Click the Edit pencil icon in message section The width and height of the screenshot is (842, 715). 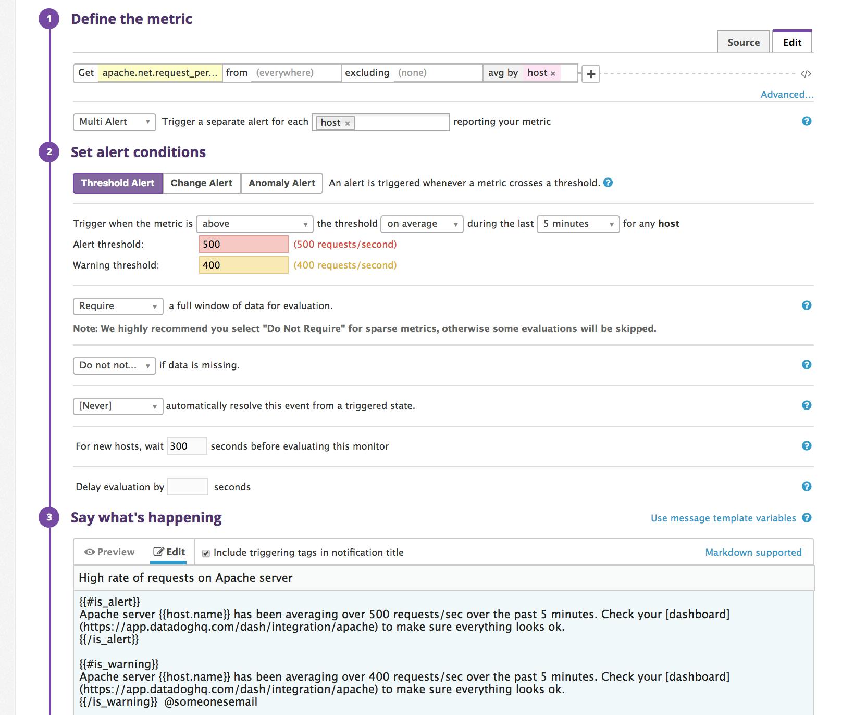coord(159,552)
